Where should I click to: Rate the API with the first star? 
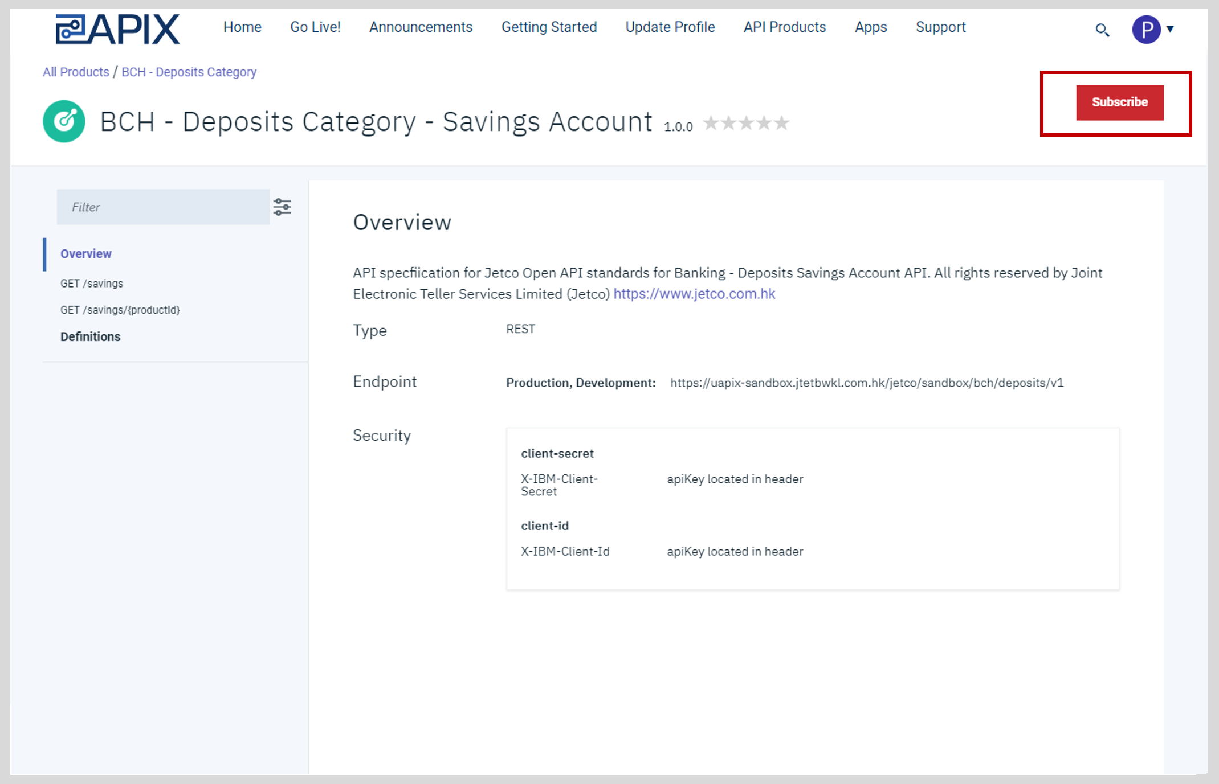click(711, 122)
